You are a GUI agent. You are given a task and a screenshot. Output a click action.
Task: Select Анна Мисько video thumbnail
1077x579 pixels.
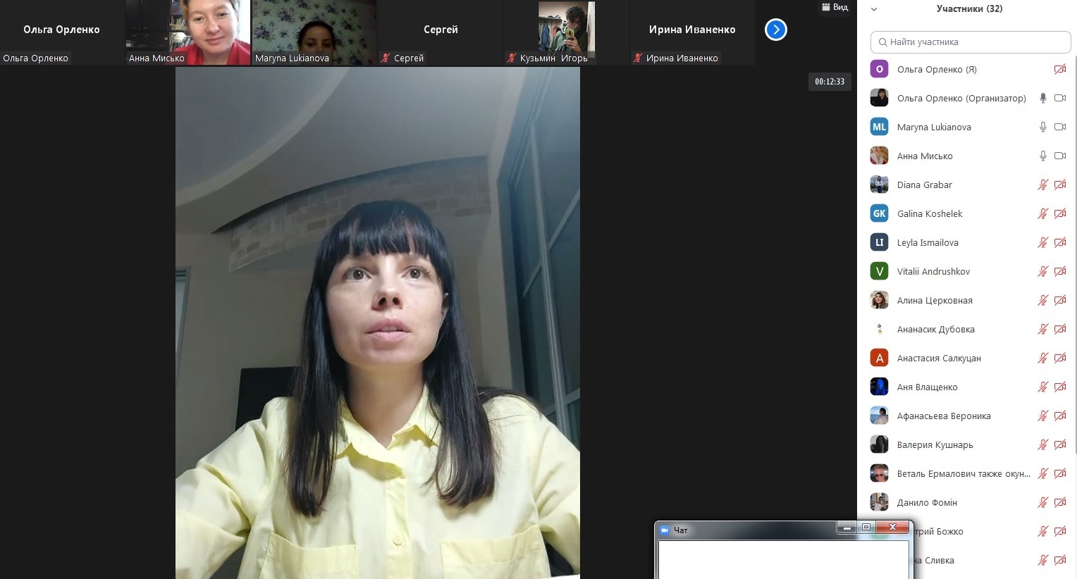pyautogui.click(x=188, y=32)
